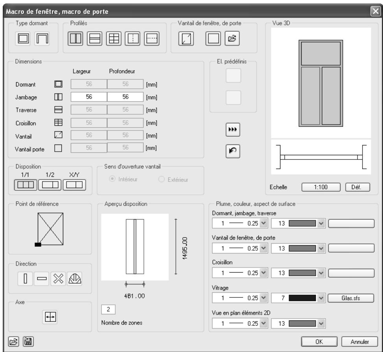Screen dimensions: 383x352
Task: Click surface button for Dormant, jambage, traverse
Action: coord(351,224)
